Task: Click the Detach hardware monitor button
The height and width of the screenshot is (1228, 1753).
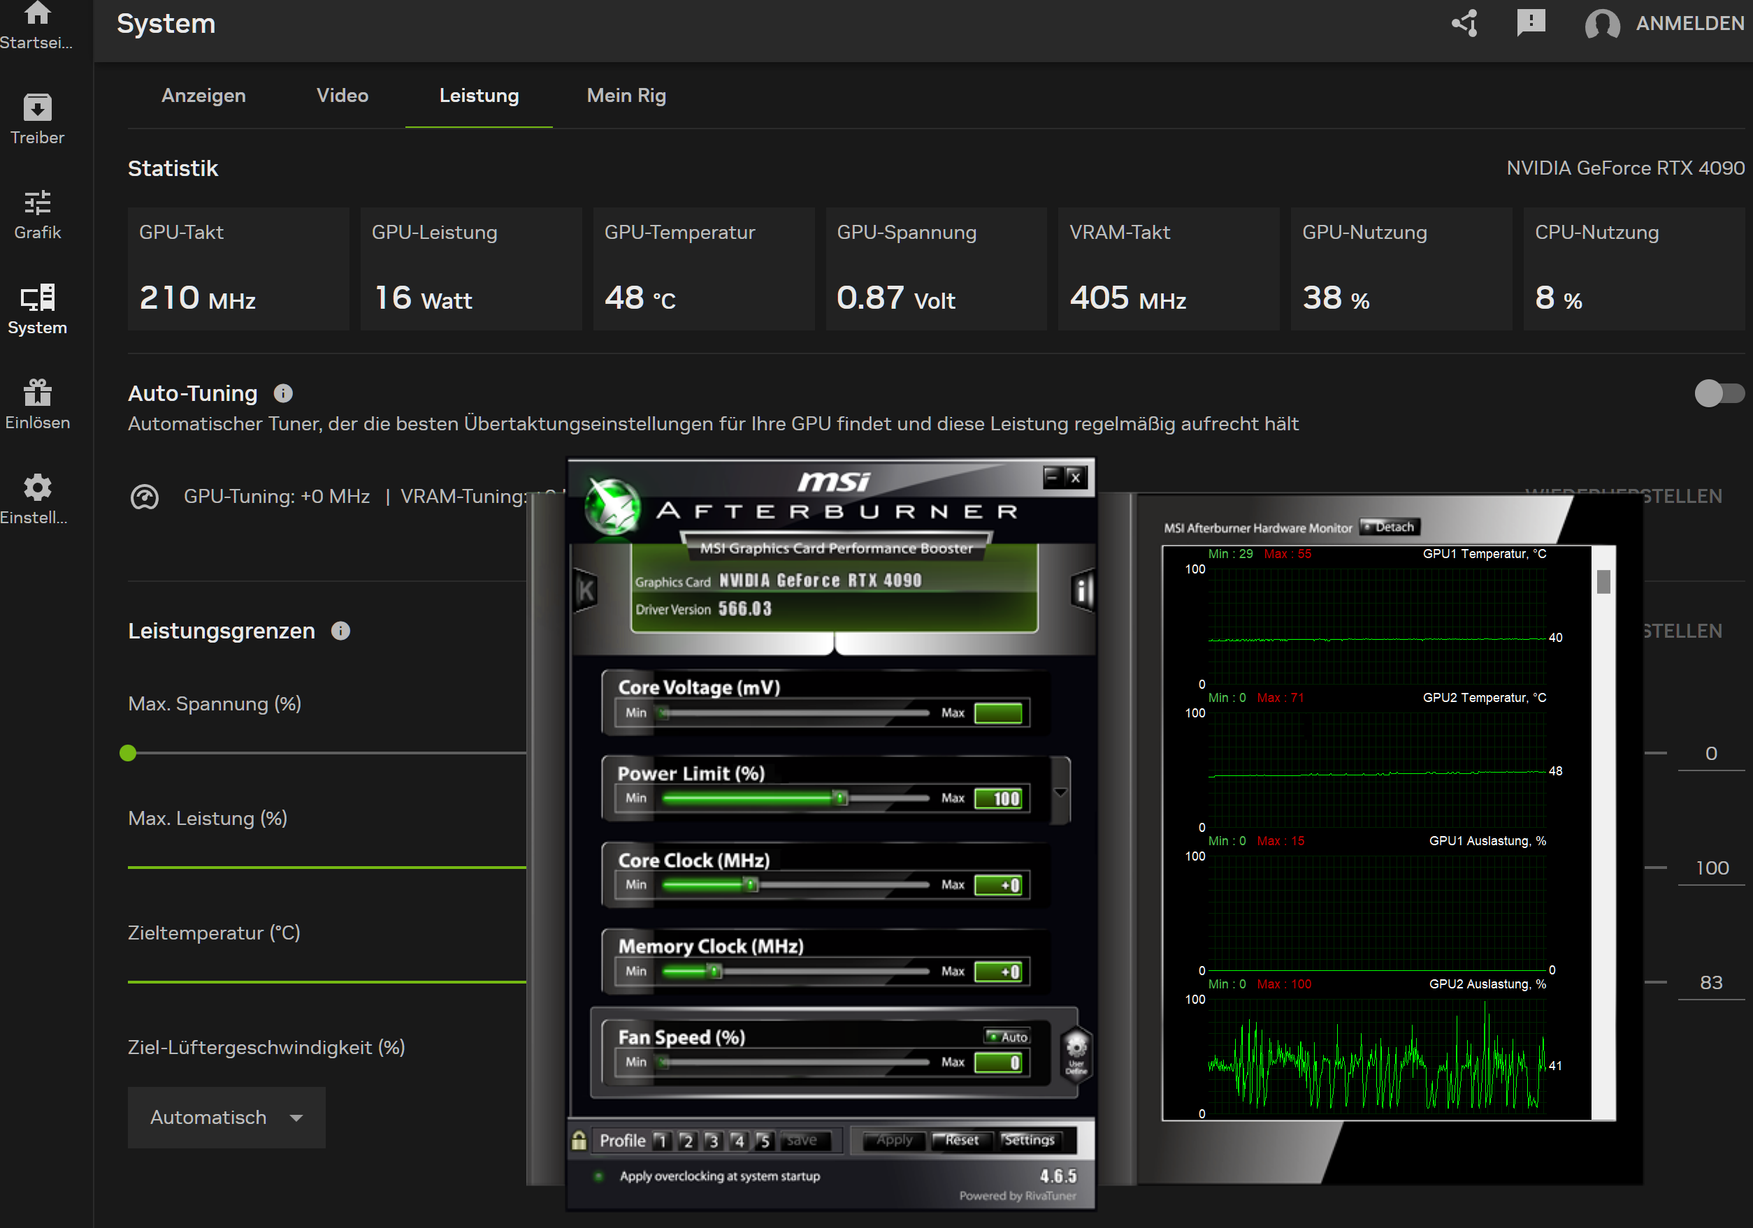Action: [x=1390, y=527]
